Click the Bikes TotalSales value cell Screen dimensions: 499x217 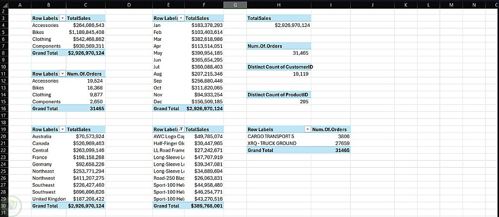86,32
